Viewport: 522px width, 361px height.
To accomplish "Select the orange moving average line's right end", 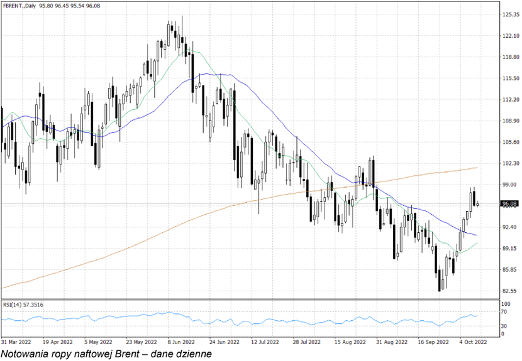I will (476, 168).
